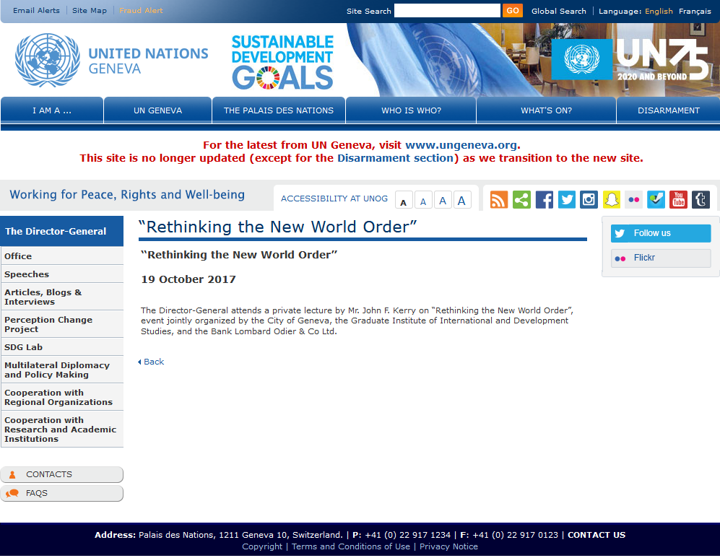720x558 pixels.
Task: Visit the www.ungeneva.org link
Action: (461, 145)
